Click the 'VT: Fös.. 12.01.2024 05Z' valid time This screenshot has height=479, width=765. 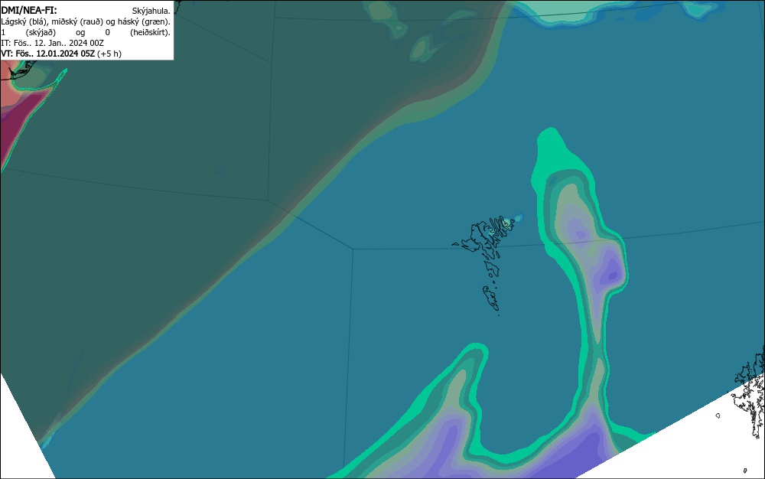pos(47,54)
